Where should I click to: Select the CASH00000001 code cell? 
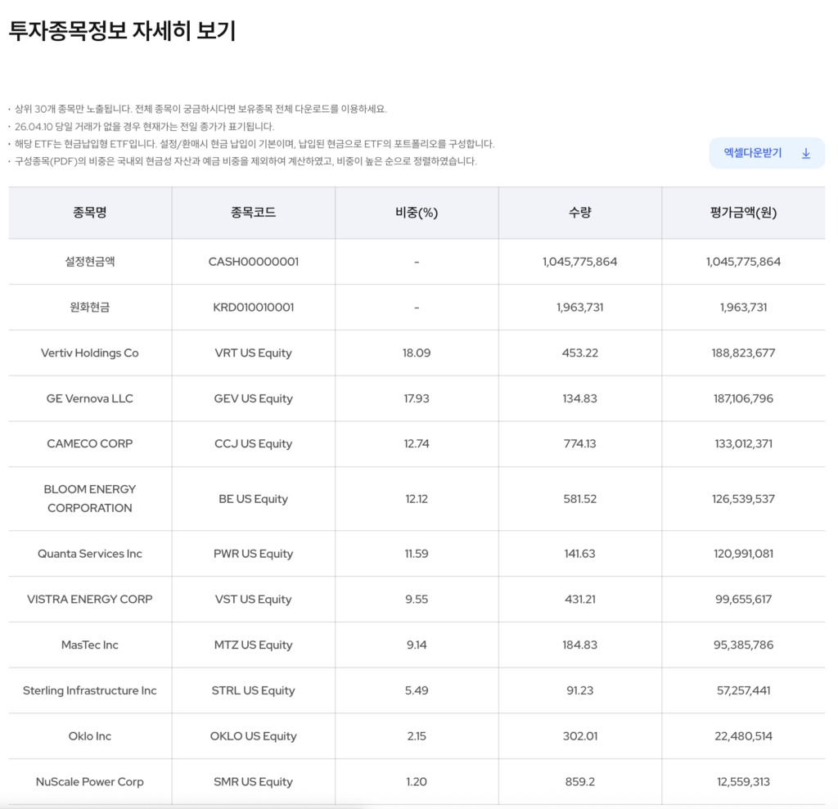point(253,262)
